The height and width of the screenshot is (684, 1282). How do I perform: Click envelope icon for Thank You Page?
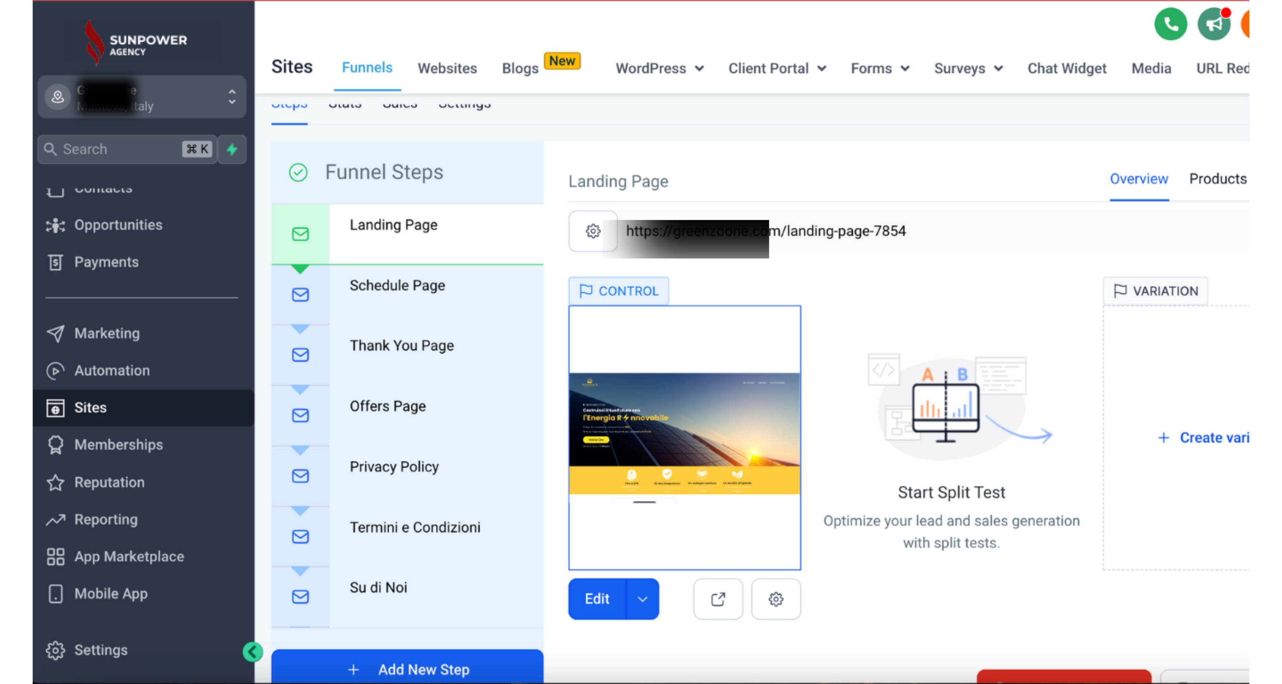300,355
